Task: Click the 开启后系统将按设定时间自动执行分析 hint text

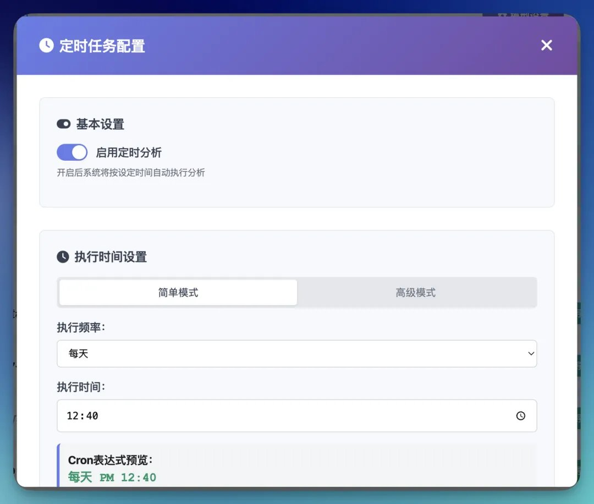Action: pyautogui.click(x=131, y=173)
